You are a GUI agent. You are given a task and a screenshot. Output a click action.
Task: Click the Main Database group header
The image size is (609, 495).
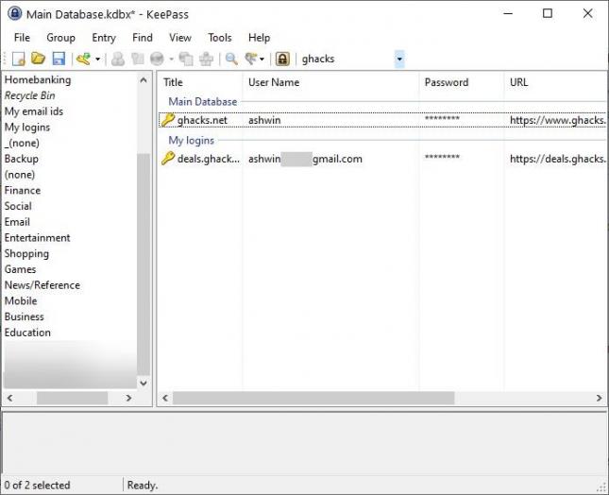coord(203,102)
